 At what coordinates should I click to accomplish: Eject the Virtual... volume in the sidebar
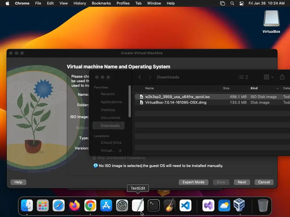[x=120, y=151]
